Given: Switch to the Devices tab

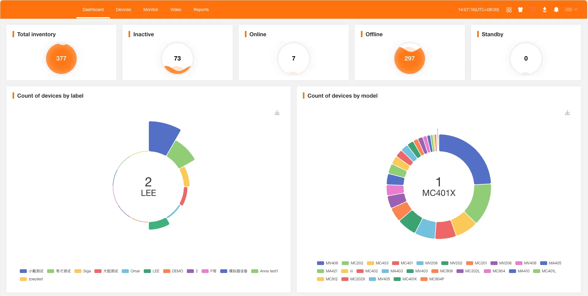Looking at the screenshot, I should click(123, 10).
